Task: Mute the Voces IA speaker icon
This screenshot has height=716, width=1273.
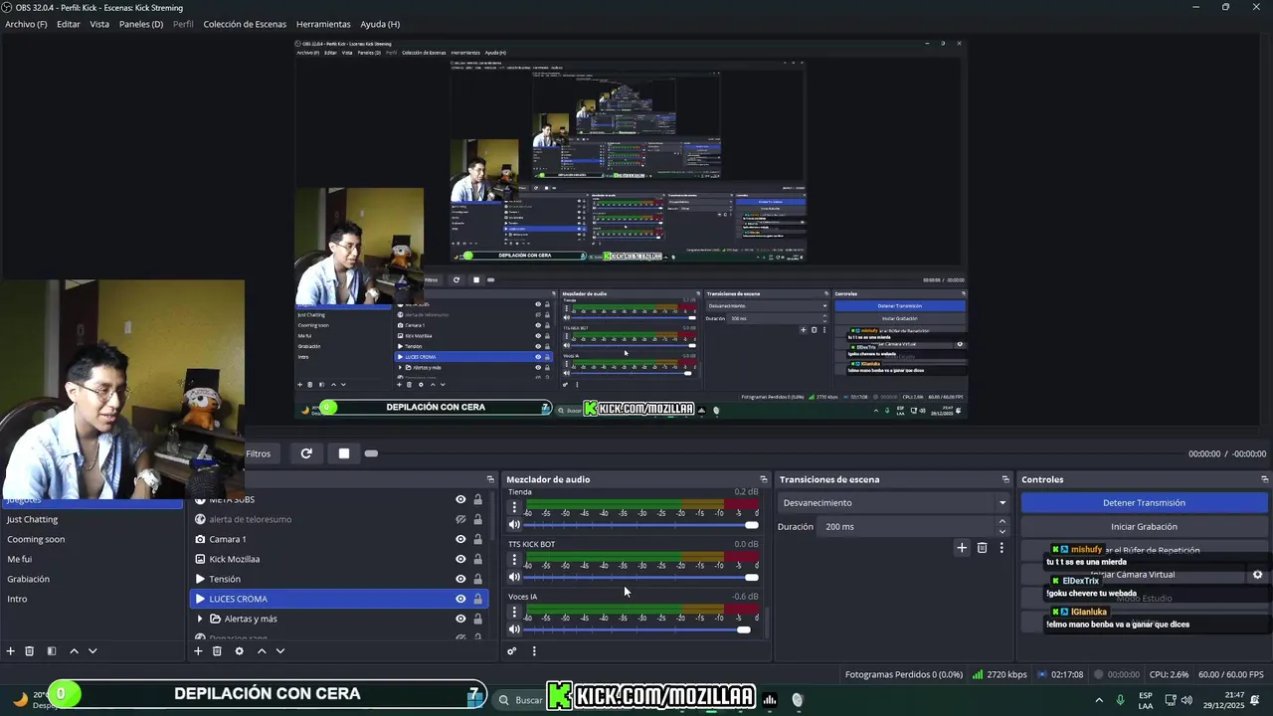Action: 514,629
